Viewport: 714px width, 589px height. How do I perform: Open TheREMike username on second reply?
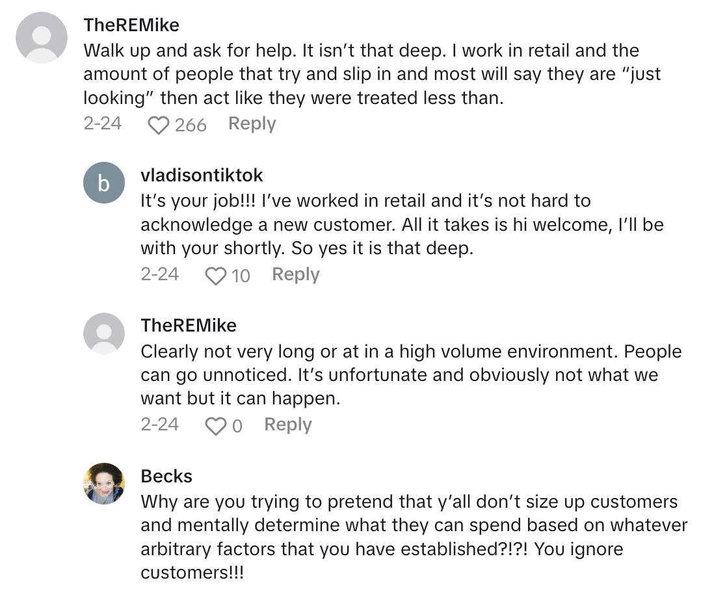[189, 326]
